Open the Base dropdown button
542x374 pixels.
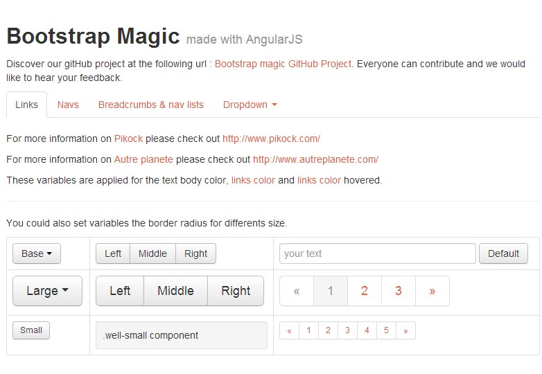coord(37,253)
